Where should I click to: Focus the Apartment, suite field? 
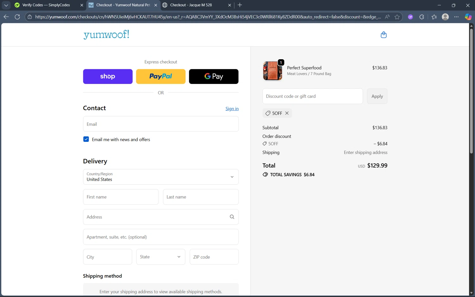click(x=161, y=237)
